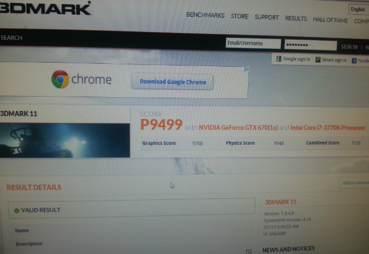Visit the Hall of Fame page
This screenshot has width=369, height=254.
click(x=330, y=20)
